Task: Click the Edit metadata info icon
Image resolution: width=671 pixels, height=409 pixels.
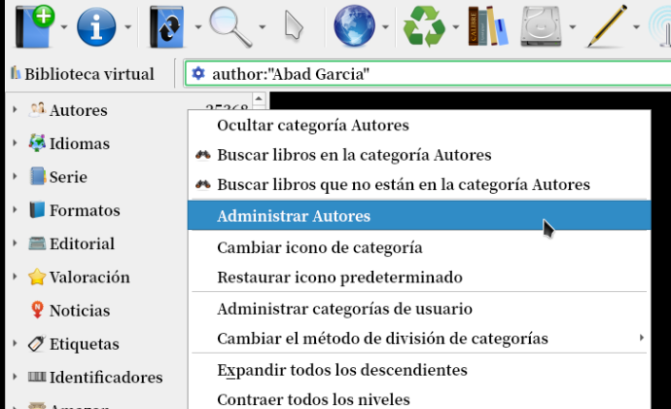Action: coord(96,26)
